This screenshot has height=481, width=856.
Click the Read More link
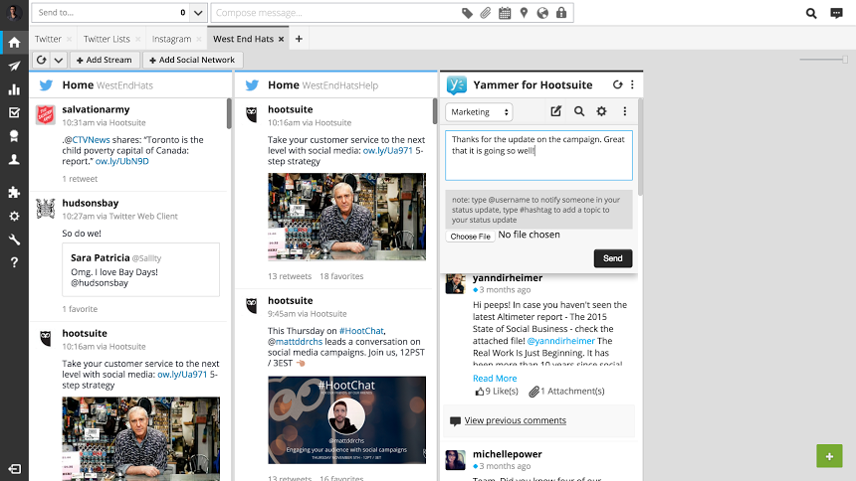pyautogui.click(x=495, y=378)
